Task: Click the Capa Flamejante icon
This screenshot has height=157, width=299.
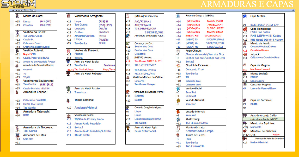Action: pos(245,29)
